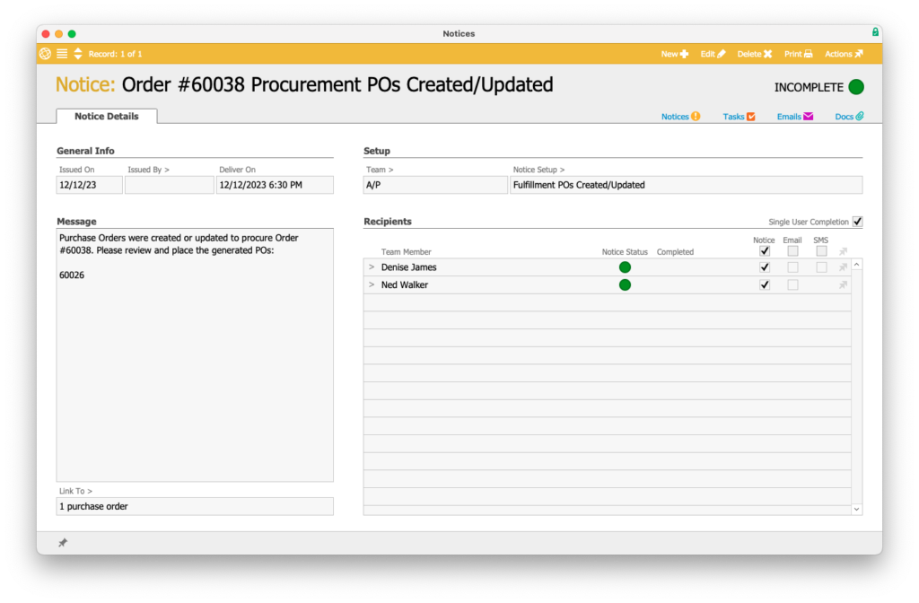The image size is (919, 603).
Task: Click the record sort arrows icon
Action: point(76,54)
